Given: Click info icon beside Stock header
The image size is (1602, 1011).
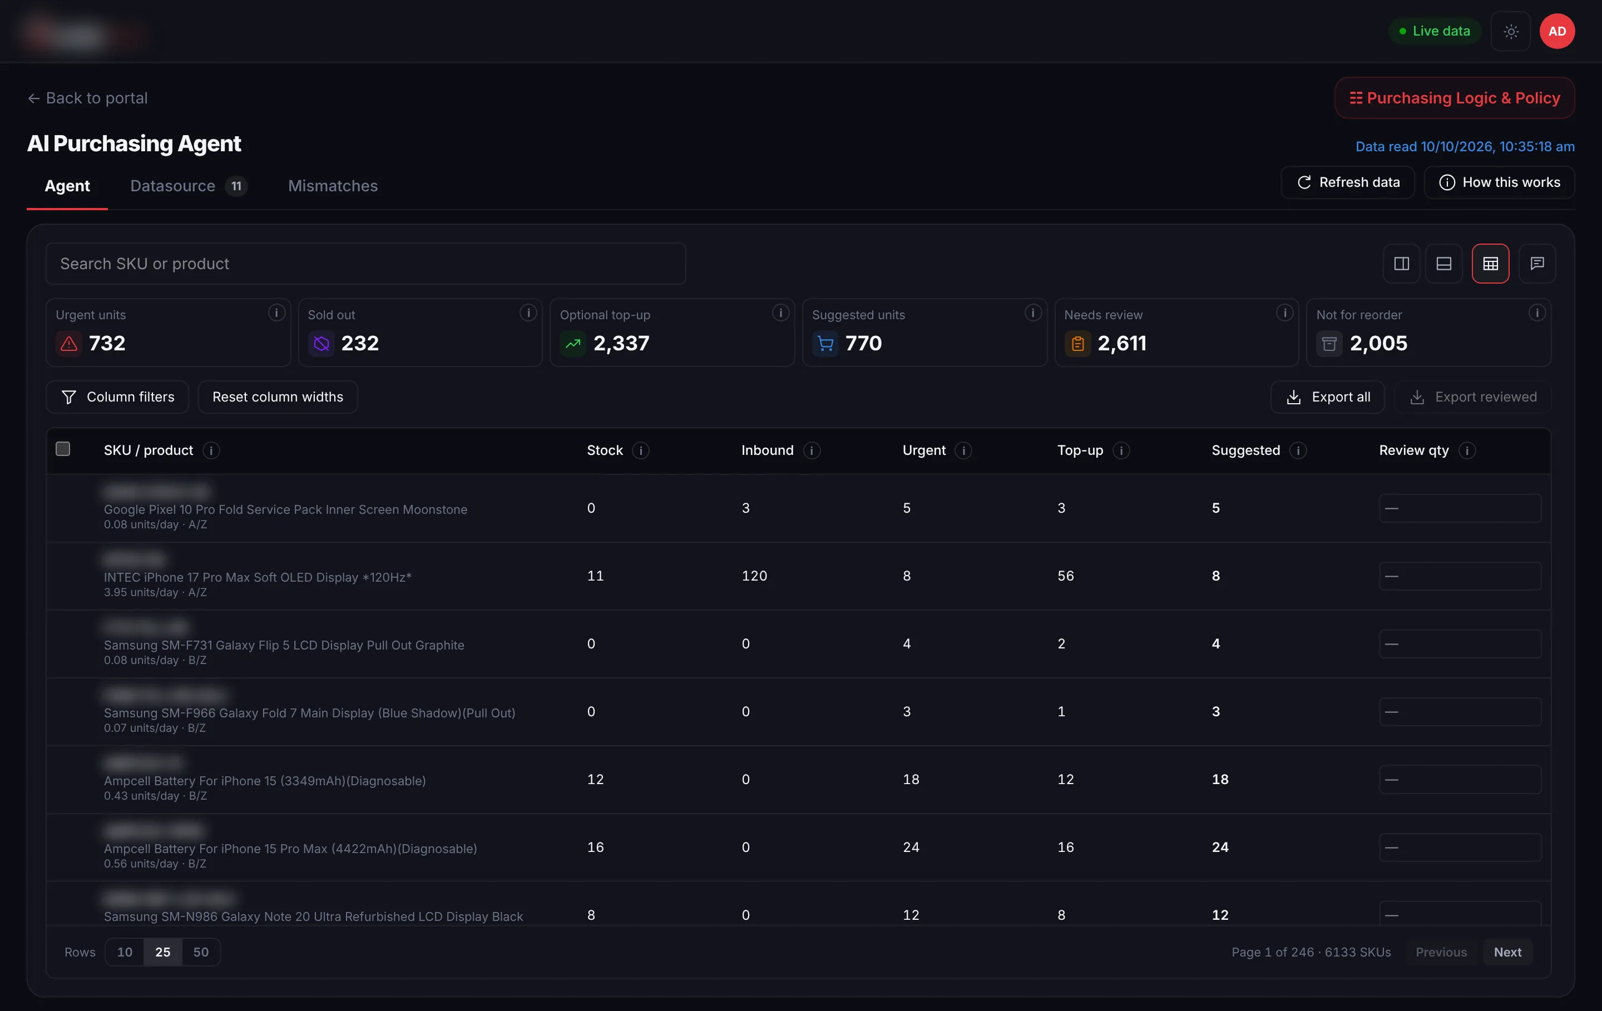Looking at the screenshot, I should (x=641, y=450).
